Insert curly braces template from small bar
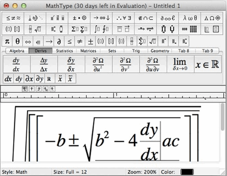 [x=122, y=42]
